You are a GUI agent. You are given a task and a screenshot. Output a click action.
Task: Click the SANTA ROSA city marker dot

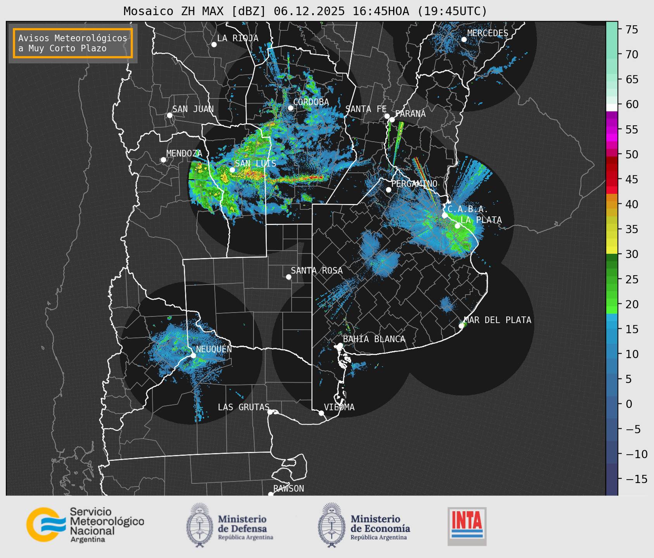tap(288, 277)
